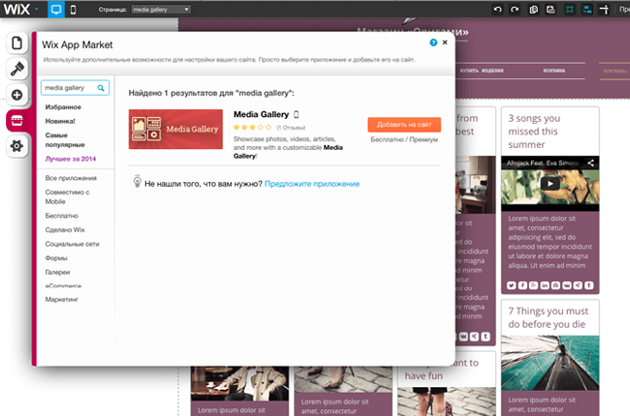Toggle the grid lines icon

point(570,10)
